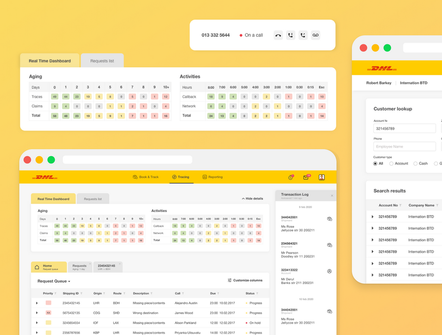Hang up the current call

[278, 35]
